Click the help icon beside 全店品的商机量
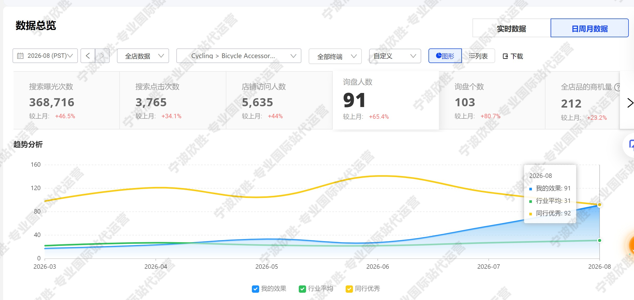 click(x=617, y=87)
